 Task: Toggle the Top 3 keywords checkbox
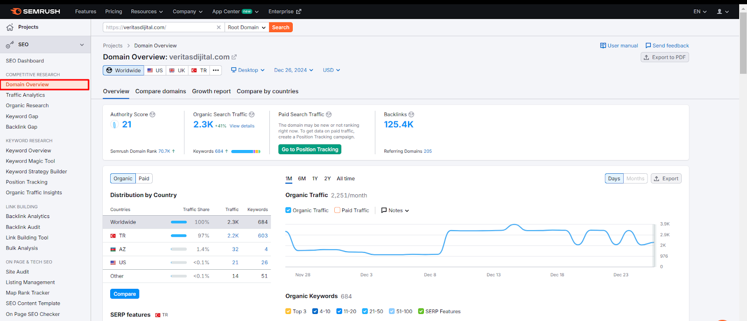pos(288,311)
